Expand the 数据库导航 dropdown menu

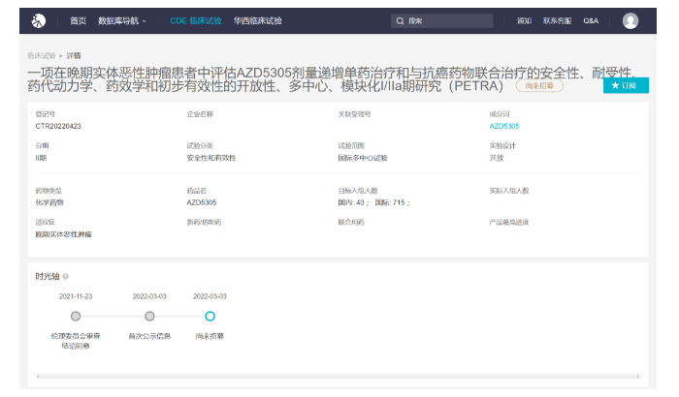123,20
